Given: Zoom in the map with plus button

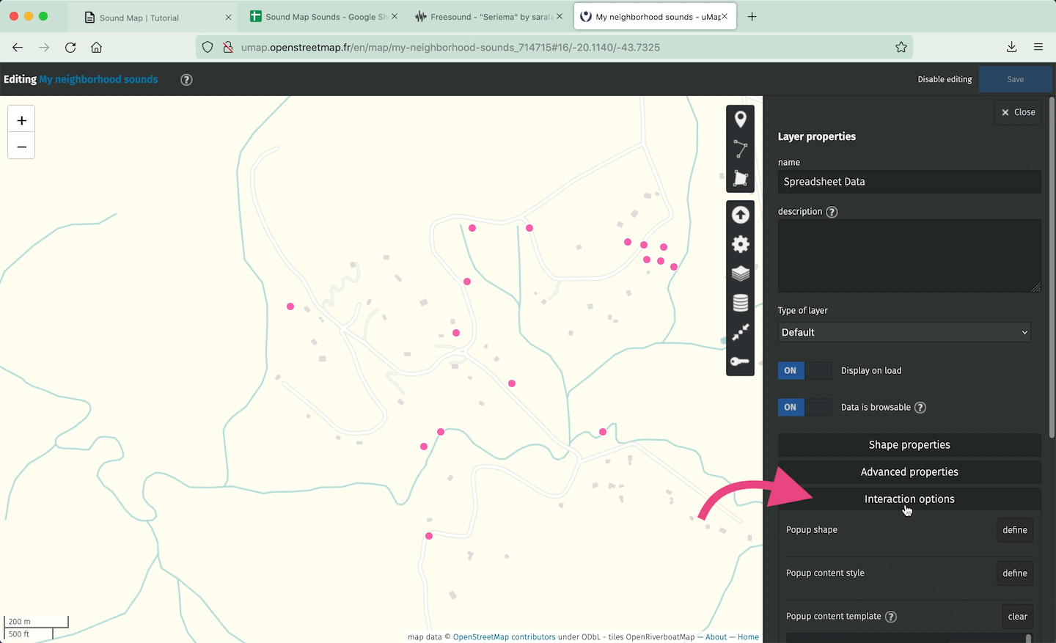Looking at the screenshot, I should tap(21, 120).
